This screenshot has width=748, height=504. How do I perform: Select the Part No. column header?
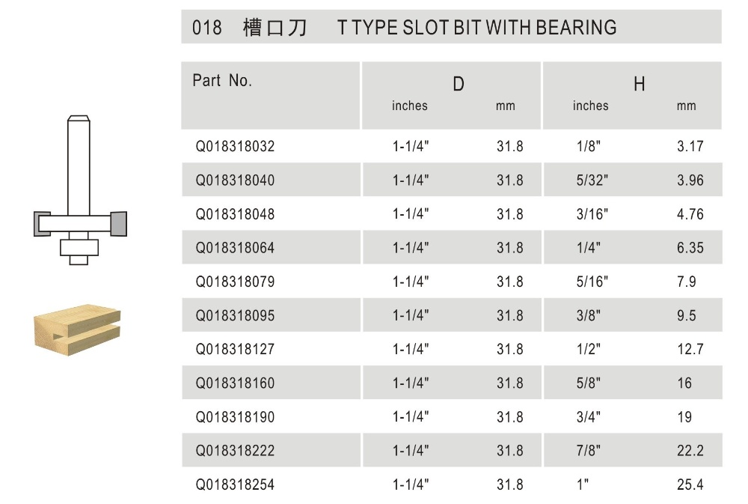click(x=222, y=81)
